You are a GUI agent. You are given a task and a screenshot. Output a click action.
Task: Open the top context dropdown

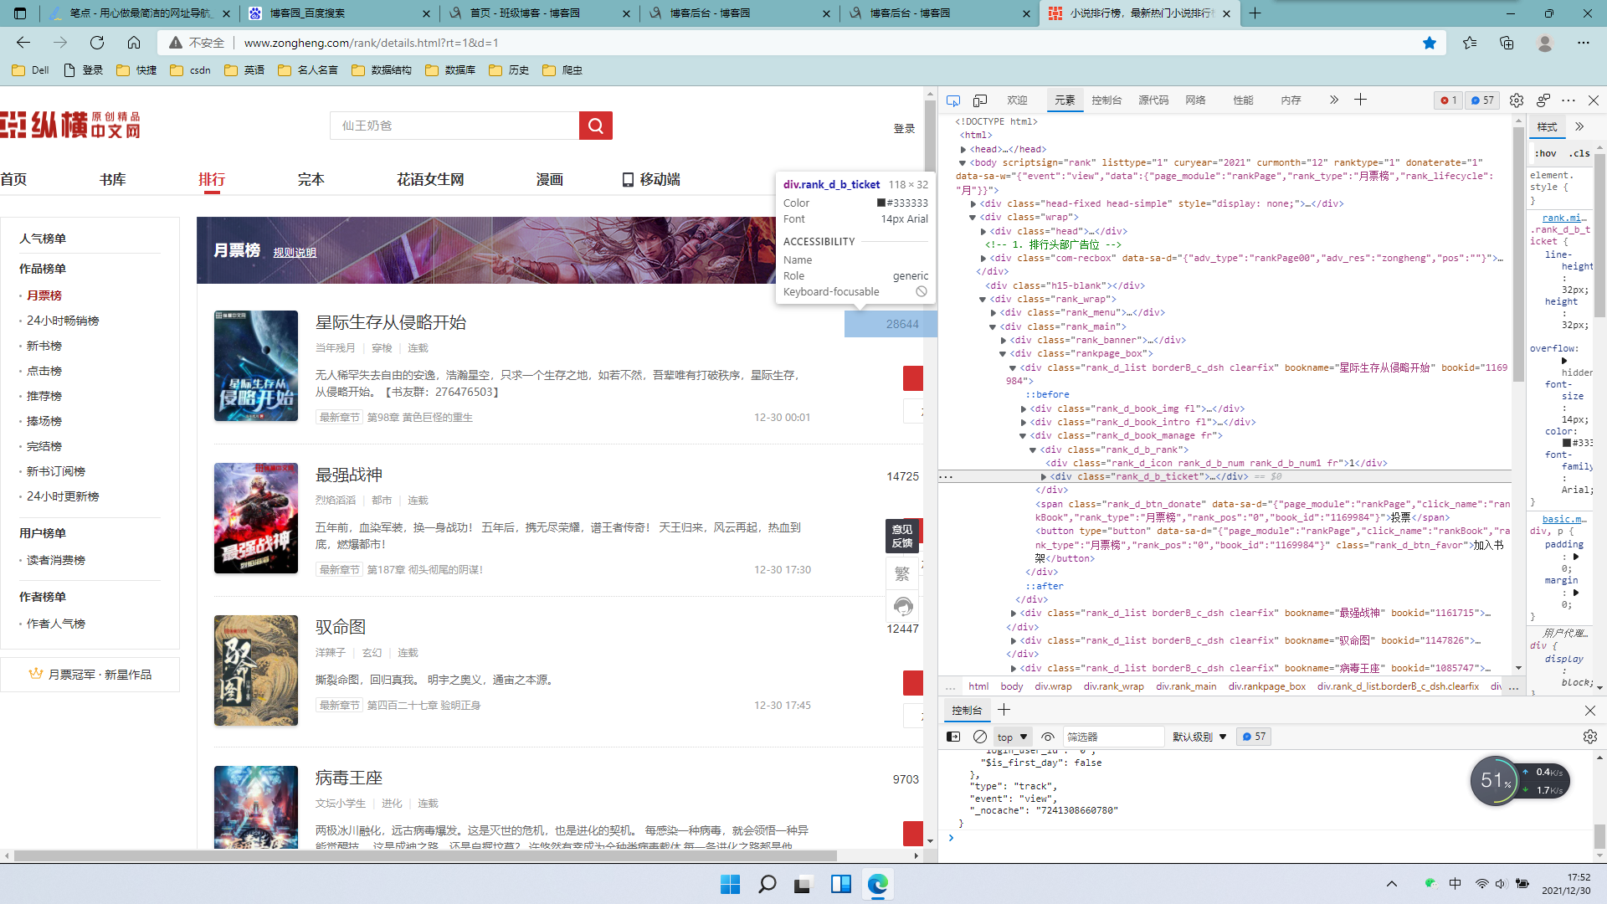1012,737
